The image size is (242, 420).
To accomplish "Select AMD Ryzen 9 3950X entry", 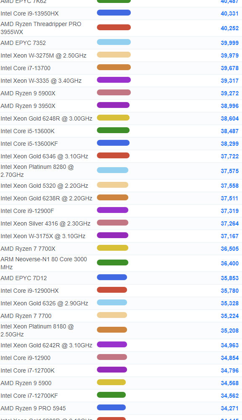I will [28, 106].
